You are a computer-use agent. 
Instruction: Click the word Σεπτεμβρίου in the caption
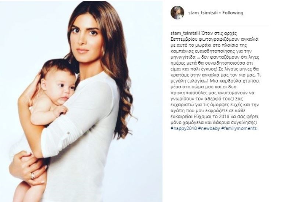point(183,39)
